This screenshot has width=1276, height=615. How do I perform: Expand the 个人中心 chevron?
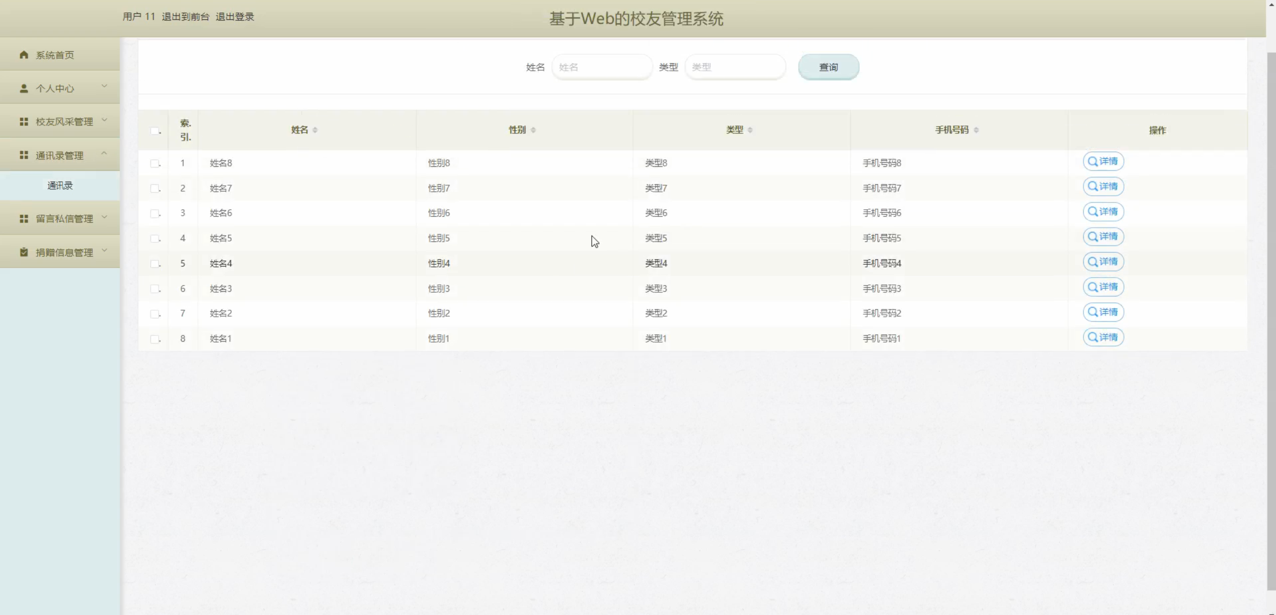(104, 86)
